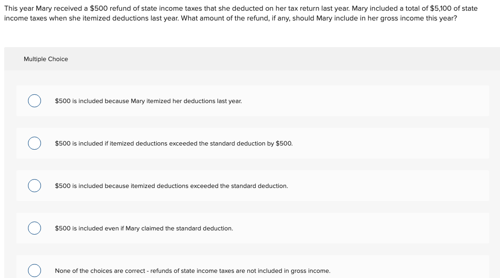Choose 'itemized deductions exceeded the standard deduction' answer

click(171, 186)
